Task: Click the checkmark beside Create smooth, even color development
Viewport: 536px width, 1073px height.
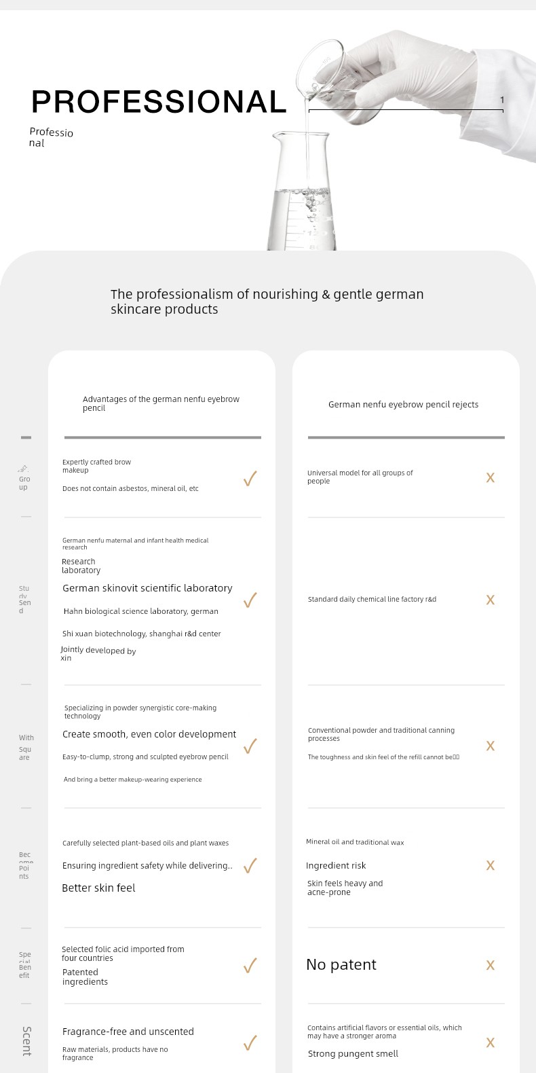Action: [x=250, y=746]
